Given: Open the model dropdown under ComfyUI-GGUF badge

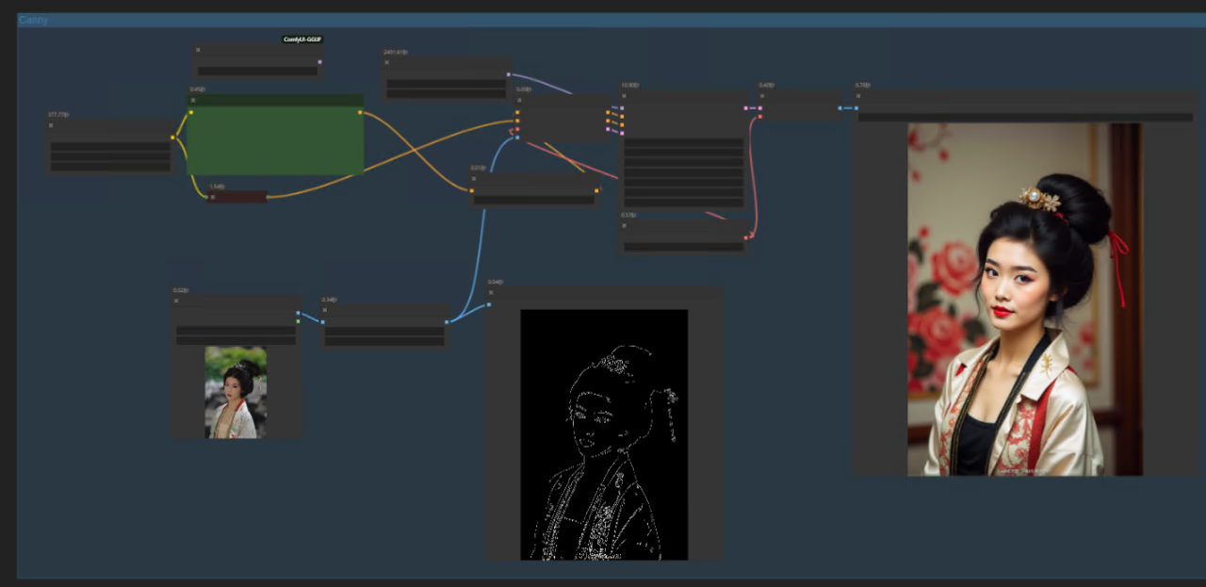Looking at the screenshot, I should (257, 71).
